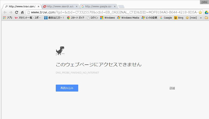Reload the page with the refresh icon
This screenshot has width=209, height=119.
pyautogui.click(x=16, y=12)
